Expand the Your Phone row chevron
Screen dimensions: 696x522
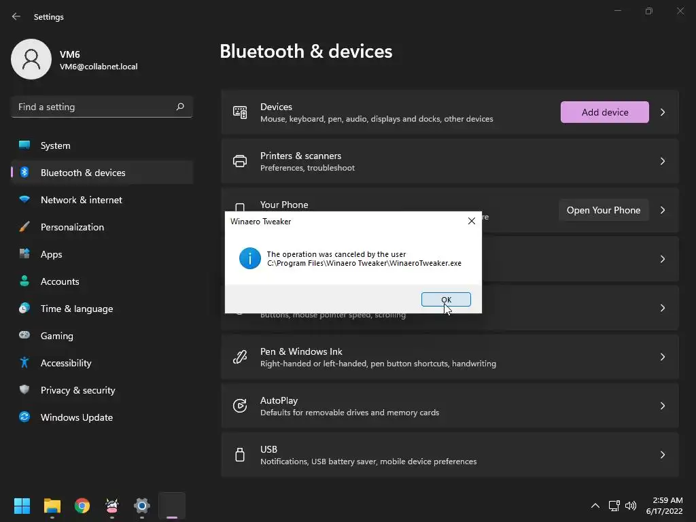click(x=662, y=211)
